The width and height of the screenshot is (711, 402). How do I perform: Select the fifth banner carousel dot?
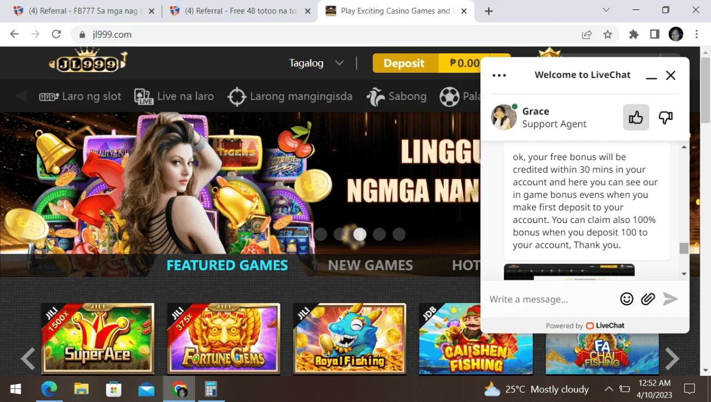399,234
